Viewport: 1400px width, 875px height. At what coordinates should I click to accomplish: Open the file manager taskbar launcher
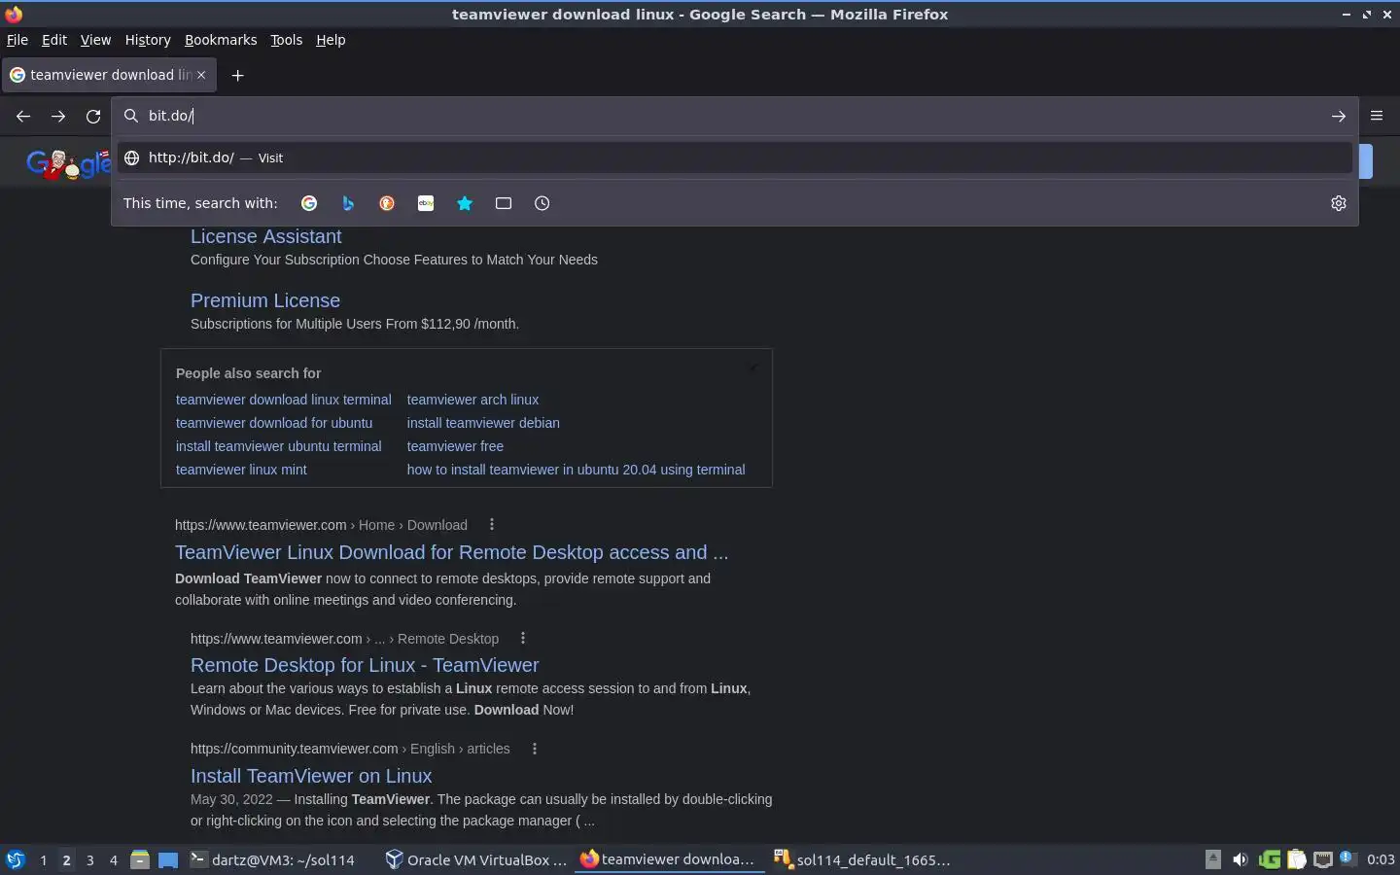[x=140, y=859]
